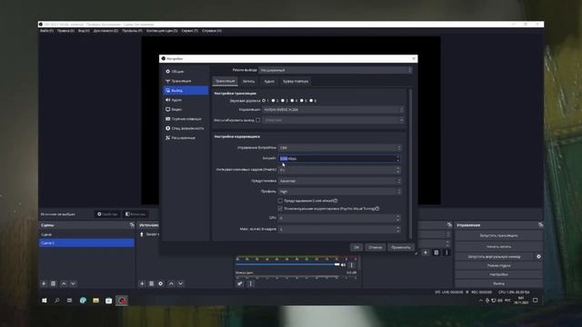Click Применить (Apply) in settings dialog
Viewport: 582px width, 327px height.
[401, 247]
